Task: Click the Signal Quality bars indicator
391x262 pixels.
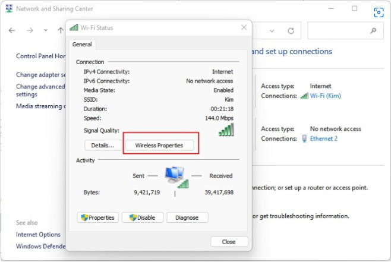Action: (226, 130)
